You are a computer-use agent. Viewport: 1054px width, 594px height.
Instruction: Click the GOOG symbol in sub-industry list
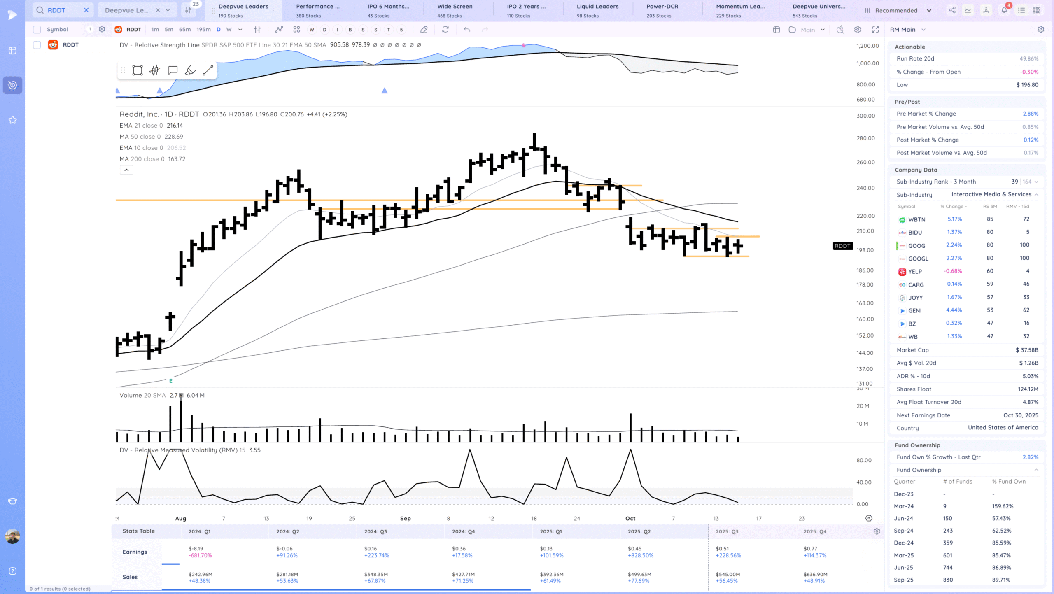click(916, 246)
